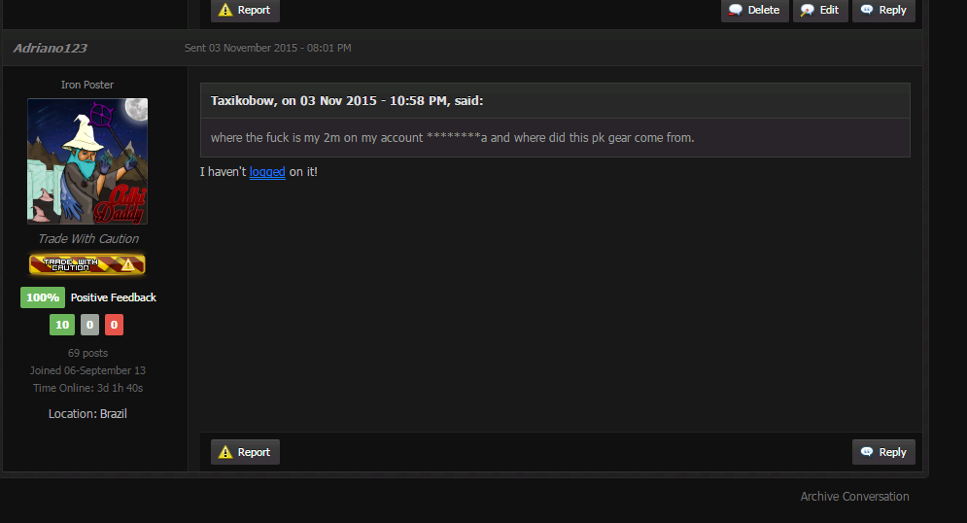Click the Edit message button text
This screenshot has width=967, height=523.
[x=829, y=10]
